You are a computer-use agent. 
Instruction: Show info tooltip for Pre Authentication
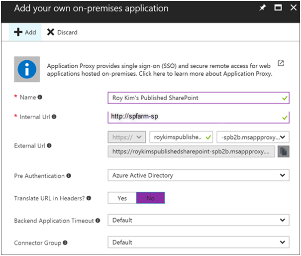coord(69,176)
